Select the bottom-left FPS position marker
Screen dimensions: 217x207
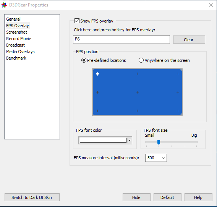coord(97,111)
